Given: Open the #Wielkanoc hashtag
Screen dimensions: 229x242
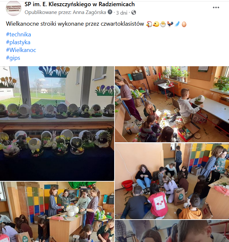Looking at the screenshot, I should tap(21, 50).
